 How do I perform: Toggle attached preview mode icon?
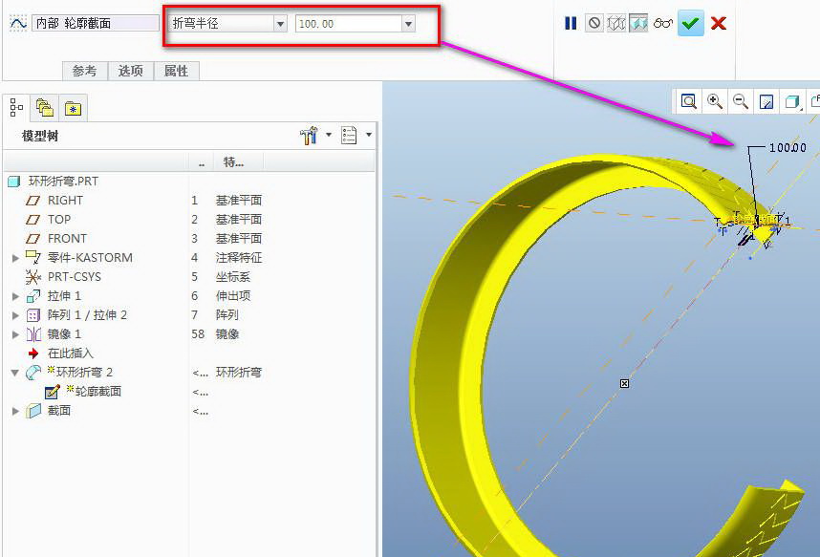tap(638, 23)
